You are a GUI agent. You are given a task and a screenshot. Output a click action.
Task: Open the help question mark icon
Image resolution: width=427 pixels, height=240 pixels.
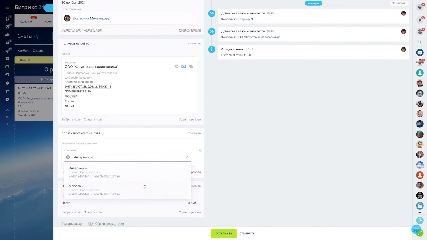(x=420, y=7)
